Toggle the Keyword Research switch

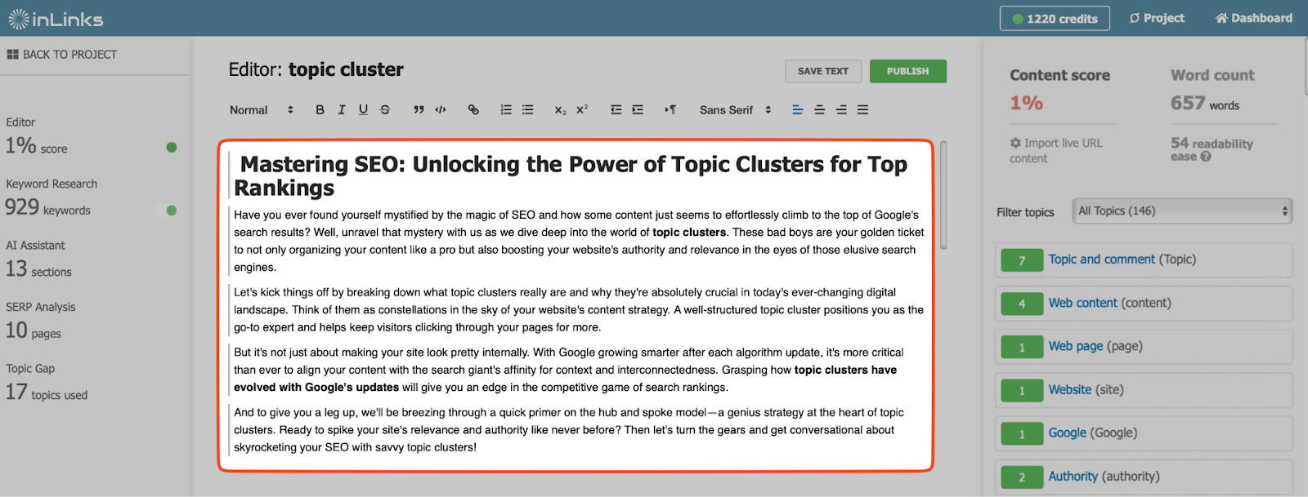click(165, 211)
